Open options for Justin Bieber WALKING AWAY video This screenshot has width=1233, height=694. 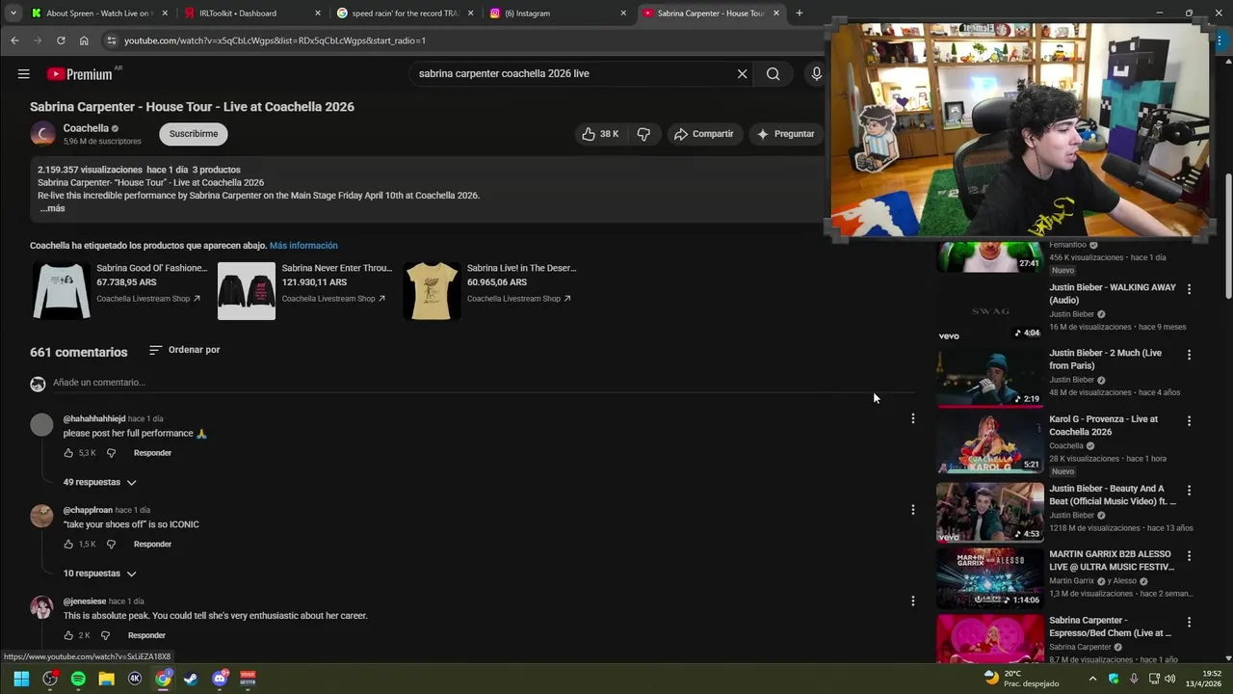click(x=1189, y=289)
